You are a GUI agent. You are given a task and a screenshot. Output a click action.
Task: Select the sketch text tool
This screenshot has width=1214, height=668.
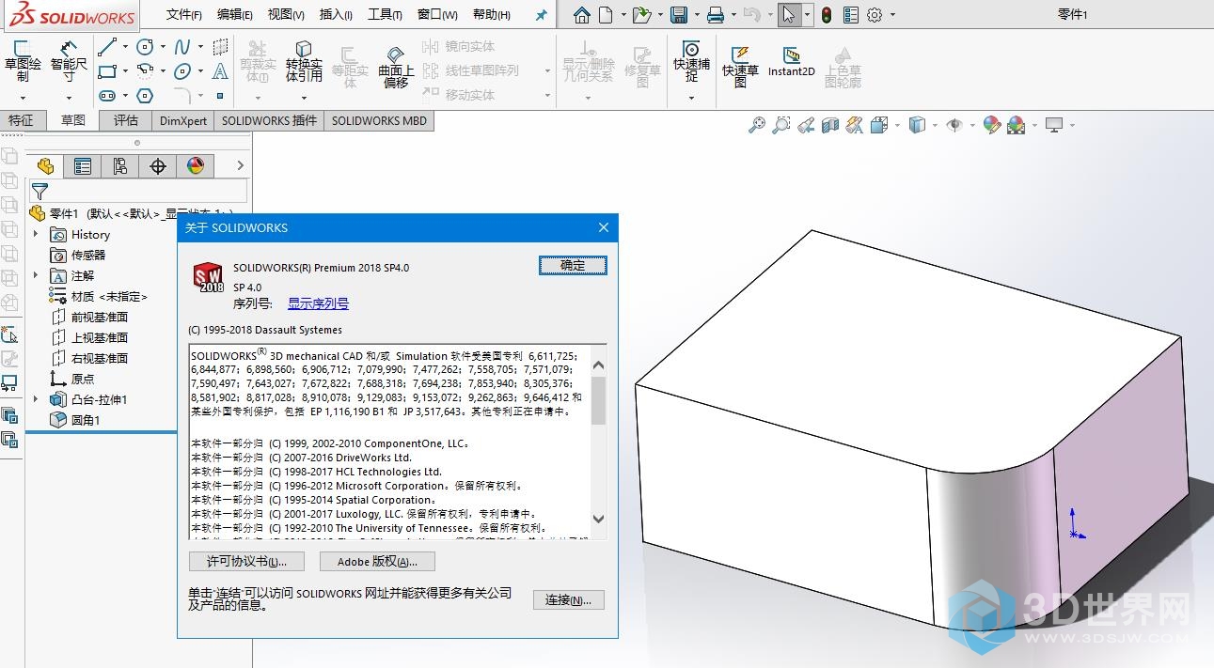[x=220, y=70]
